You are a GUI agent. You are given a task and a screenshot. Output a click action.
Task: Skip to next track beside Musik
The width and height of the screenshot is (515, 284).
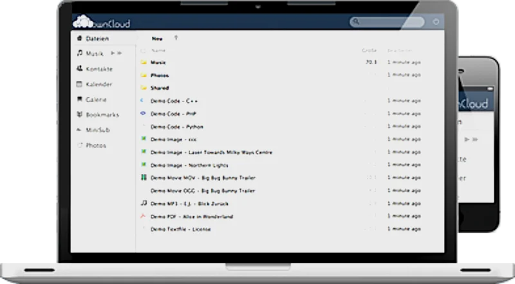(119, 53)
